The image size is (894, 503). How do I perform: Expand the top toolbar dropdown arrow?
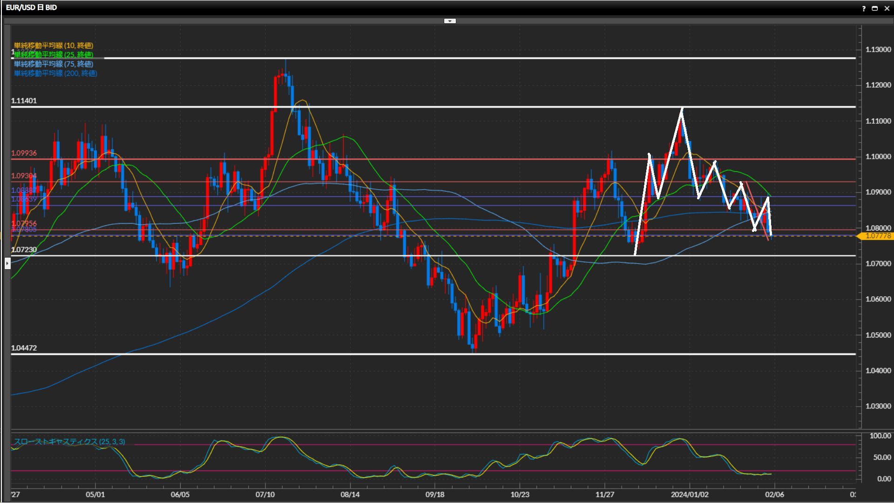tap(450, 21)
